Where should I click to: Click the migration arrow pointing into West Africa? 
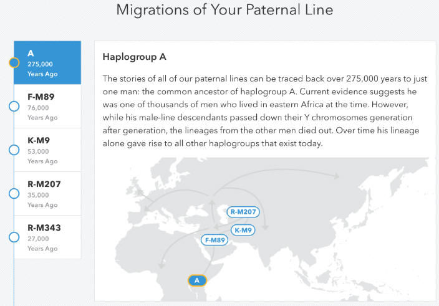pos(162,264)
